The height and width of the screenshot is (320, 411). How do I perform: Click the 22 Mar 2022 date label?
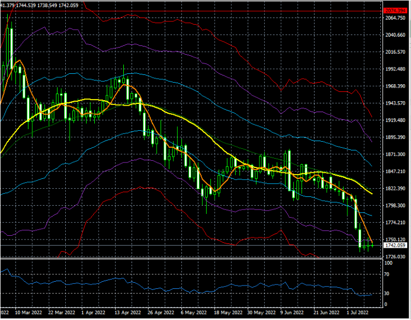pyautogui.click(x=61, y=313)
